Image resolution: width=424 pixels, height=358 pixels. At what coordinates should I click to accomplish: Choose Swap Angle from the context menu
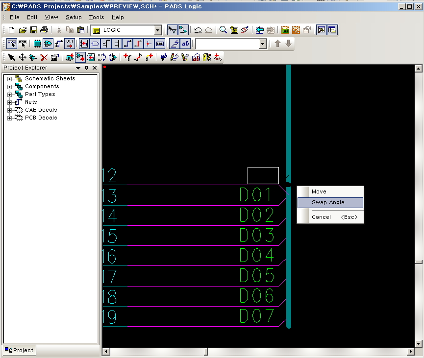point(330,203)
